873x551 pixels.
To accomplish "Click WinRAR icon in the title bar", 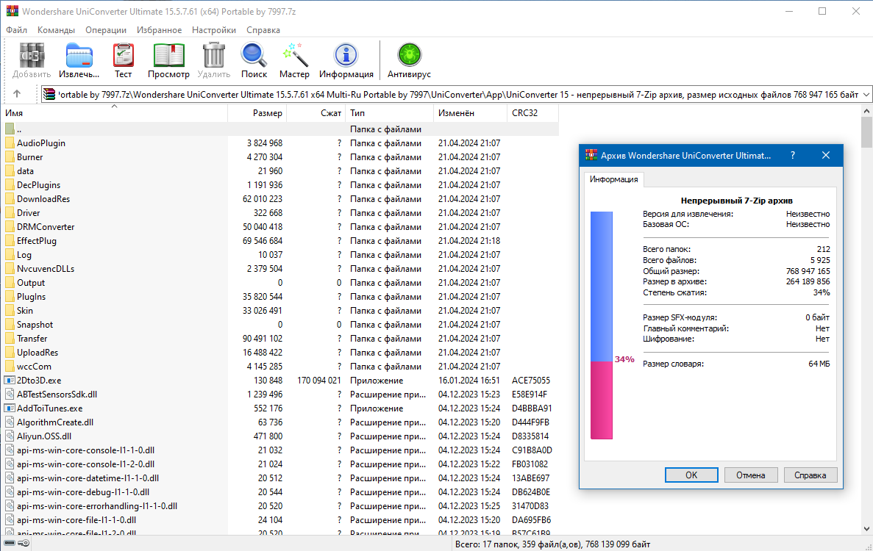I will point(12,11).
